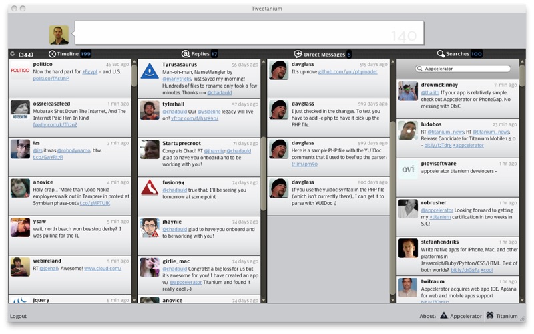Click the Appcelerator logo in the footer
534x334 pixels.
pyautogui.click(x=443, y=316)
